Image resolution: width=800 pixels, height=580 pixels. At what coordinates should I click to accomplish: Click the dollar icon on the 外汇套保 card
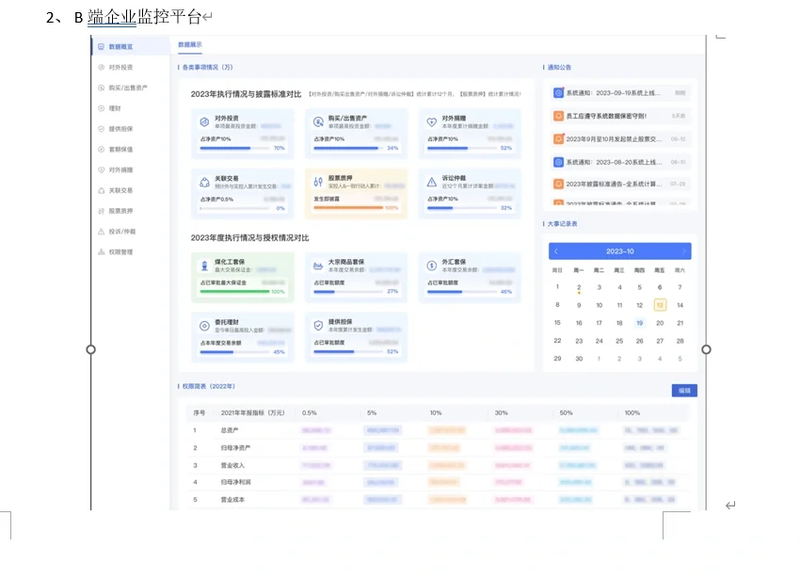[x=430, y=266]
